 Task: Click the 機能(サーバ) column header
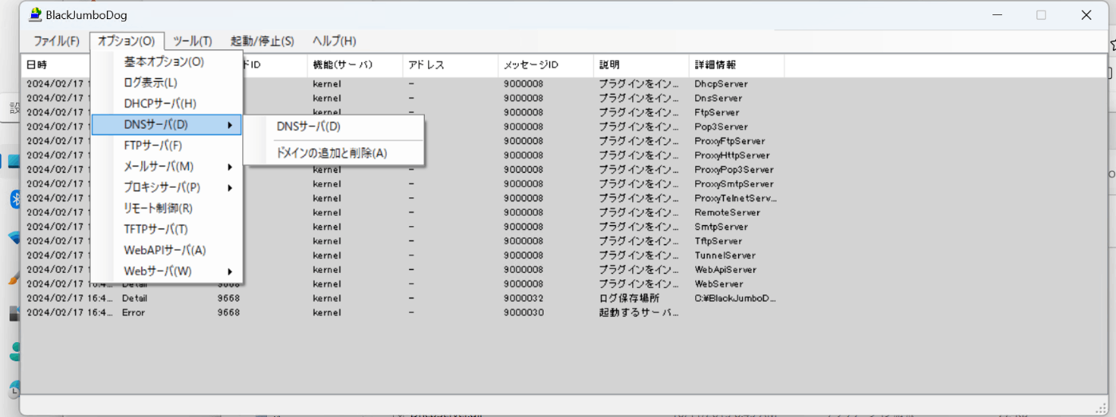click(x=355, y=65)
